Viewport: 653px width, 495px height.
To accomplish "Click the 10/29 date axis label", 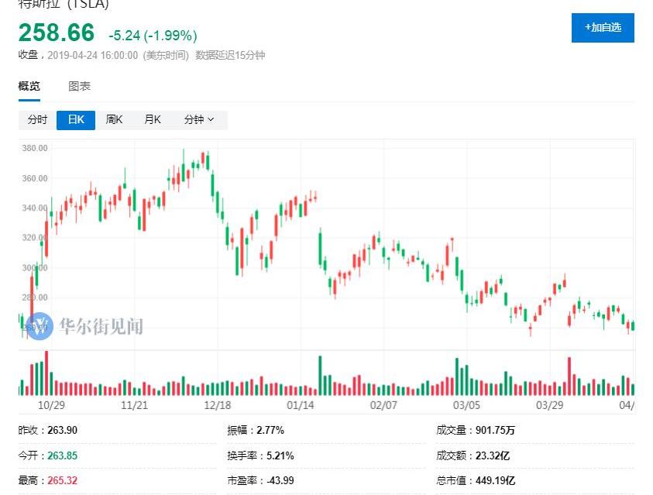I will pos(51,405).
